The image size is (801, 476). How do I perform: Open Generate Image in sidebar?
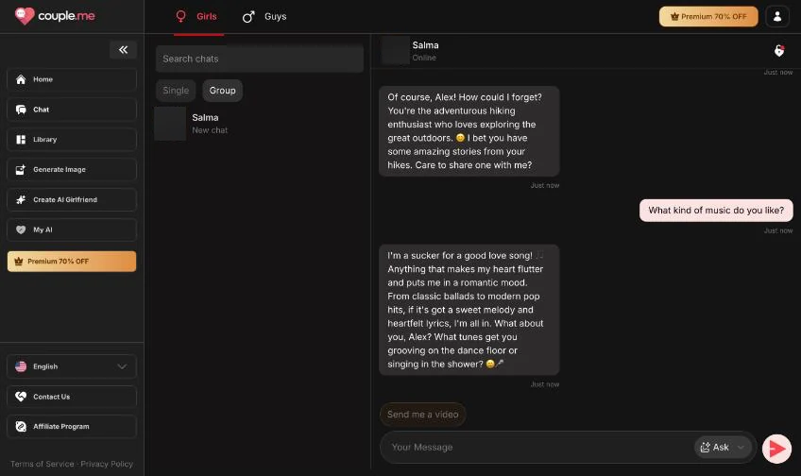click(x=72, y=170)
